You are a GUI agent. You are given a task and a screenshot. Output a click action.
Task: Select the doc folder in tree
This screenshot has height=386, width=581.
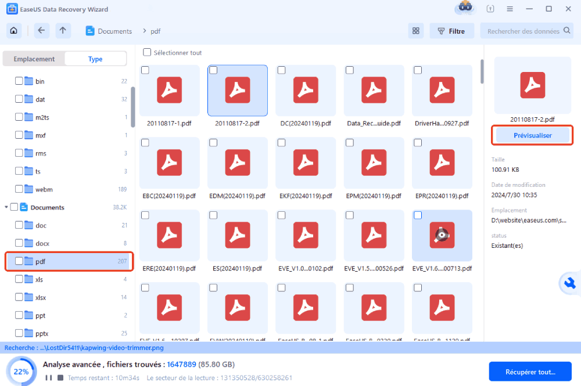pyautogui.click(x=70, y=225)
